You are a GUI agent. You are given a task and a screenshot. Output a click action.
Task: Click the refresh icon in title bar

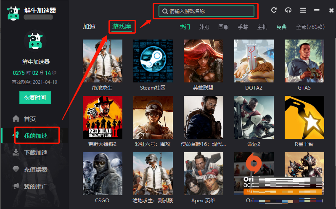click(274, 10)
